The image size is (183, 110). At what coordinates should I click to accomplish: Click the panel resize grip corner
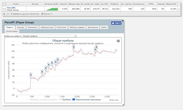123,104
